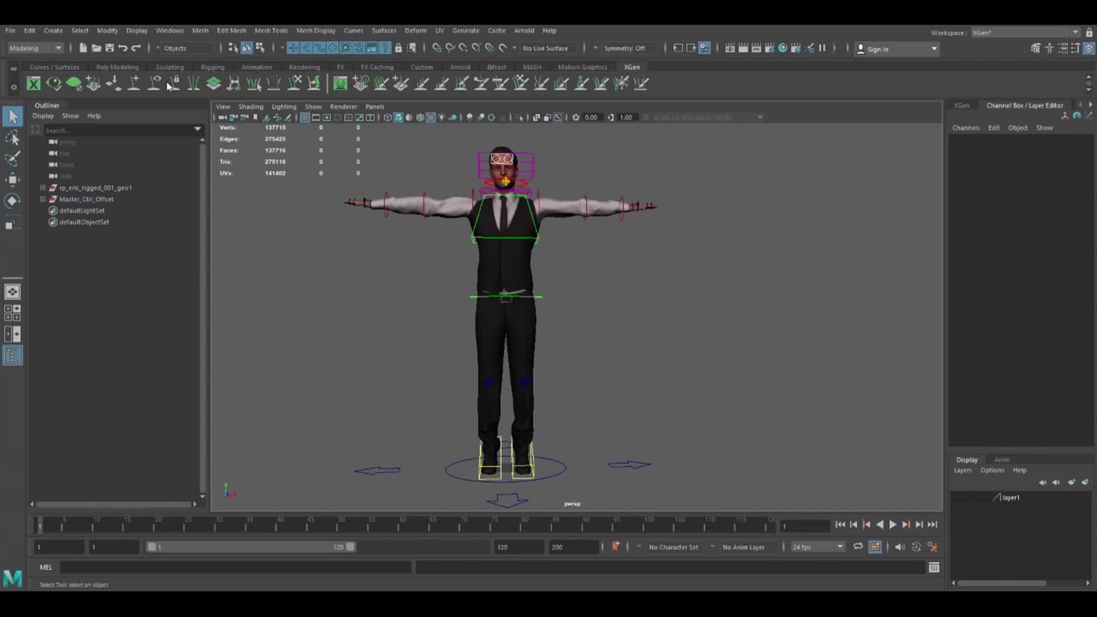Viewport: 1097px width, 617px height.
Task: Click the Undo icon on the main toolbar
Action: pyautogui.click(x=122, y=48)
